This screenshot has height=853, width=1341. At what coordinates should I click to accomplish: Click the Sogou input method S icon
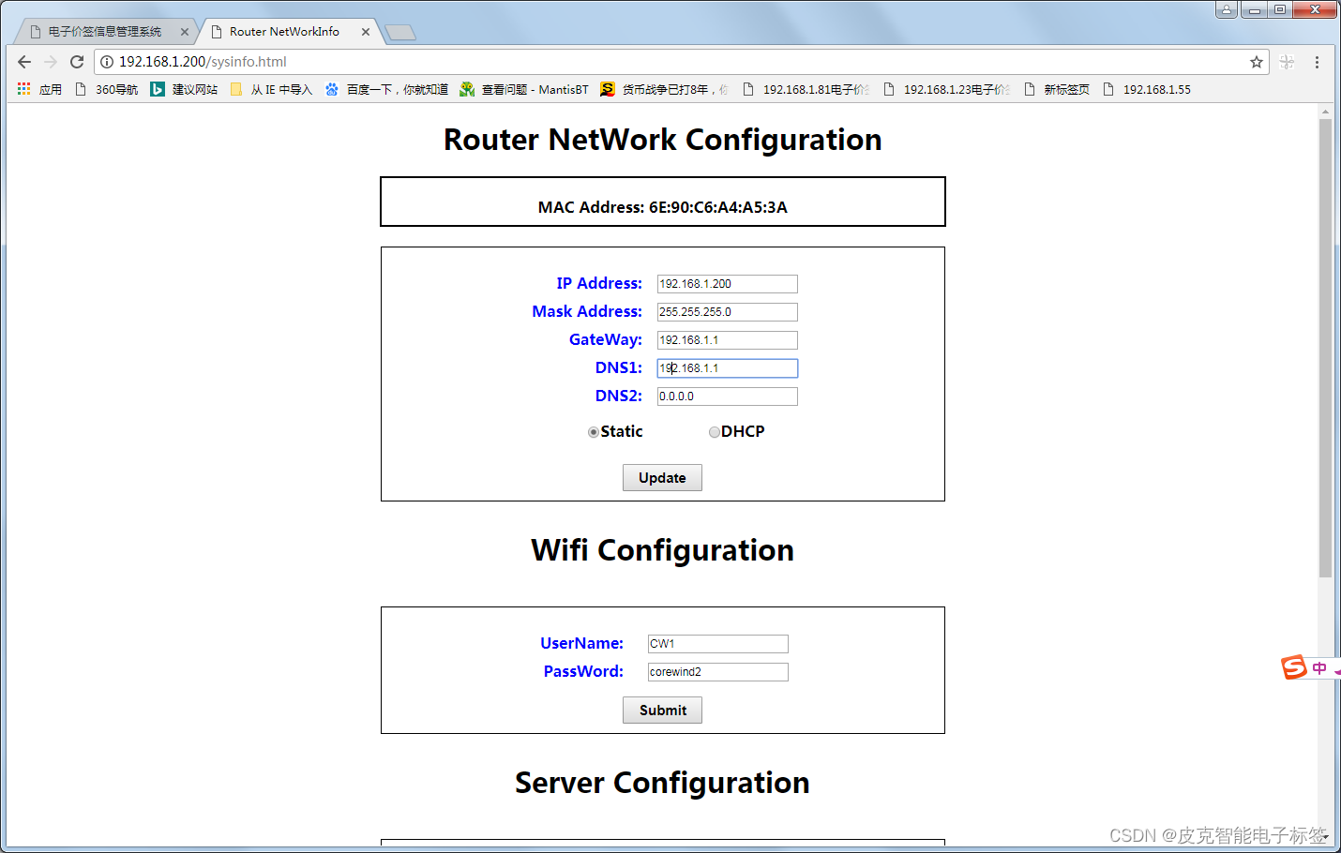point(1294,667)
